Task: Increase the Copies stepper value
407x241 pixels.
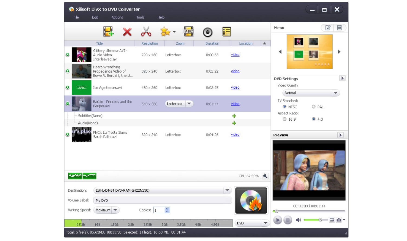Action: (x=167, y=209)
